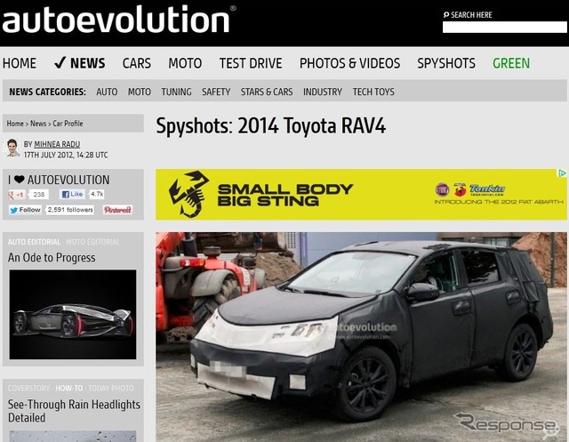Select TECH TOYS news category

click(x=373, y=92)
